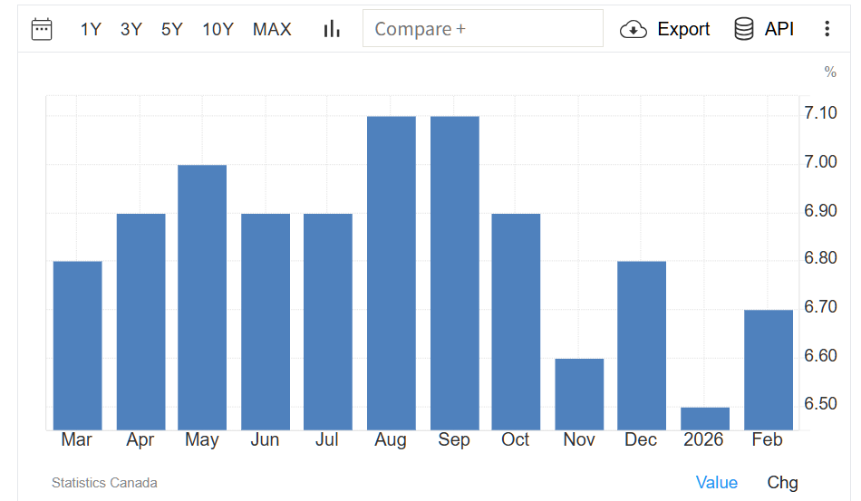Open the calendar date range picker
Screen dimensions: 861x501
coord(42,29)
